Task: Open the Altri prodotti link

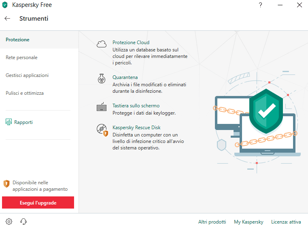Action: tap(212, 222)
